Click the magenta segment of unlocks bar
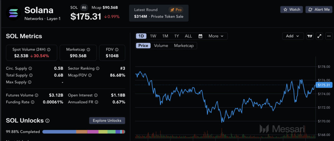Image resolution: width=334 pixels, height=141 pixels. coord(93,132)
